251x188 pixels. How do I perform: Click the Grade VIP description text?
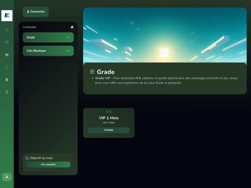(x=166, y=81)
